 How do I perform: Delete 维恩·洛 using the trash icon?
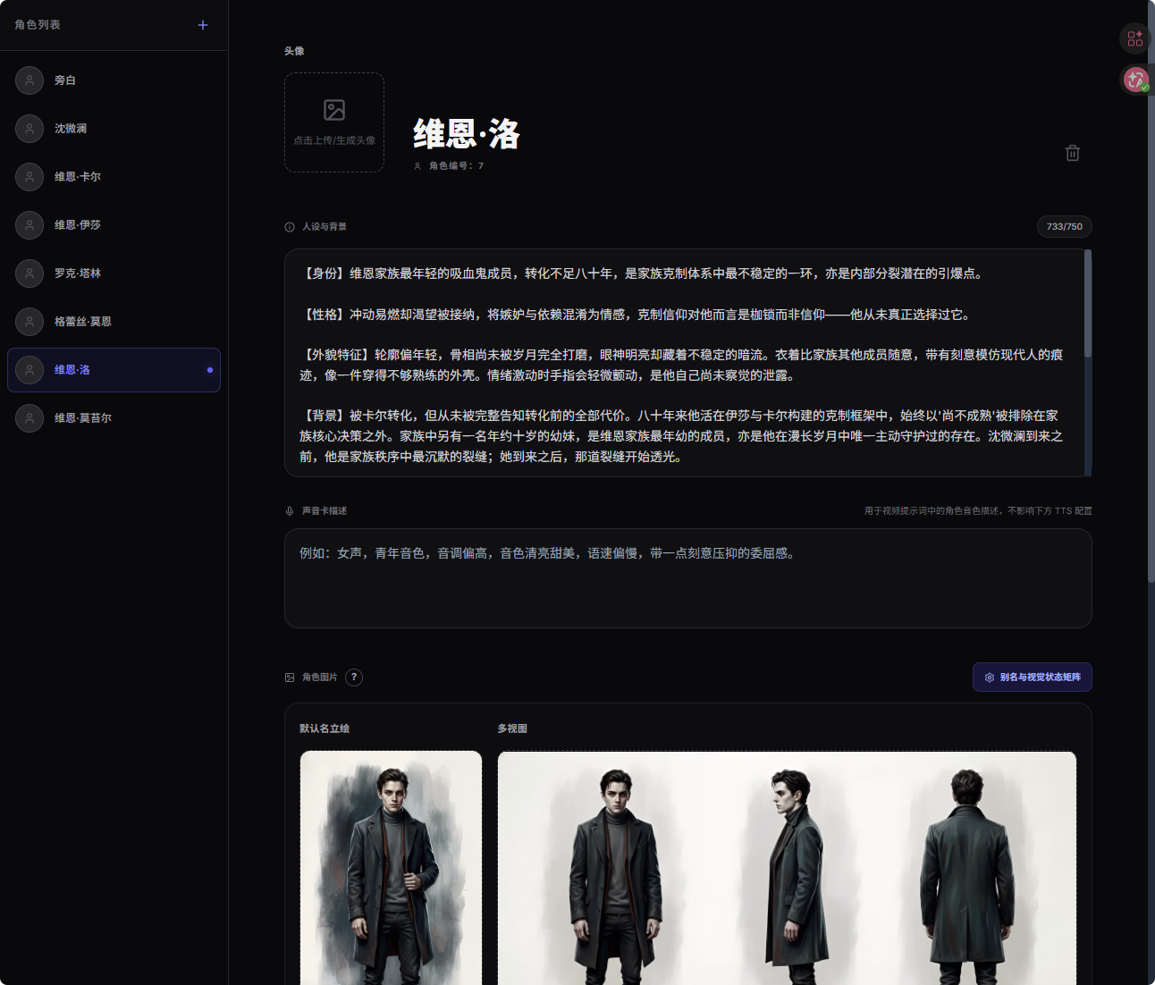[x=1073, y=153]
